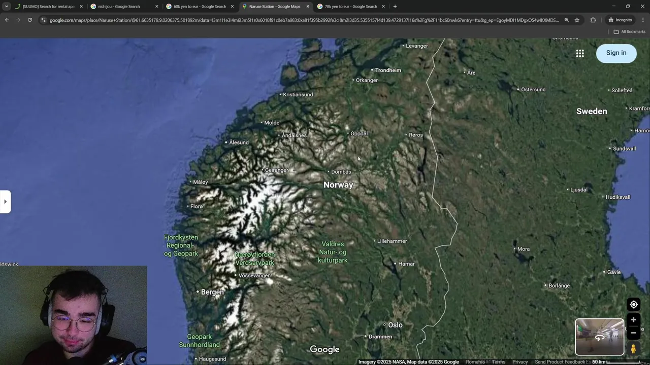Click the Sweden country label
The height and width of the screenshot is (365, 650).
coord(592,112)
